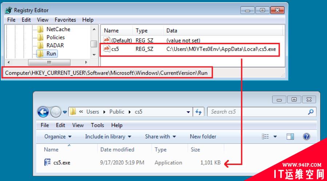Open View menu in Explorer
The height and width of the screenshot is (181, 327).
78,125
